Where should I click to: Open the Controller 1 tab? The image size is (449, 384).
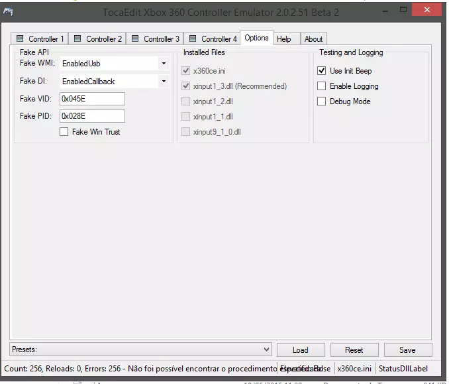tap(40, 38)
